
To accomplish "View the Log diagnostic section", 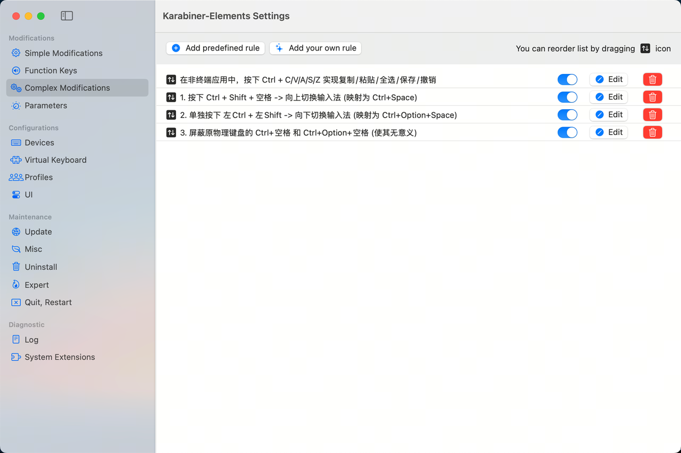I will coord(77,340).
